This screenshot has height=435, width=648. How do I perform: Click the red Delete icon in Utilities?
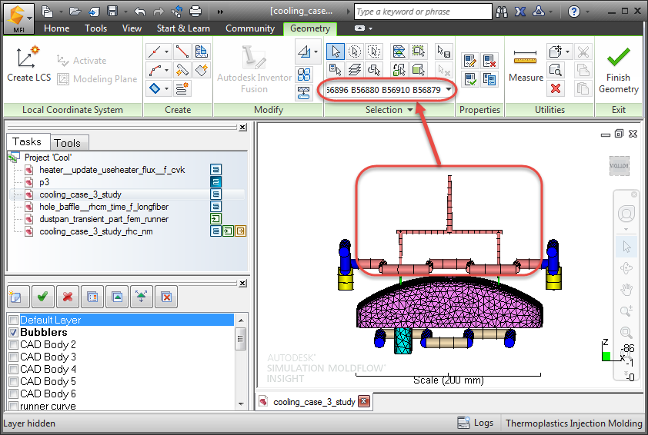click(556, 88)
